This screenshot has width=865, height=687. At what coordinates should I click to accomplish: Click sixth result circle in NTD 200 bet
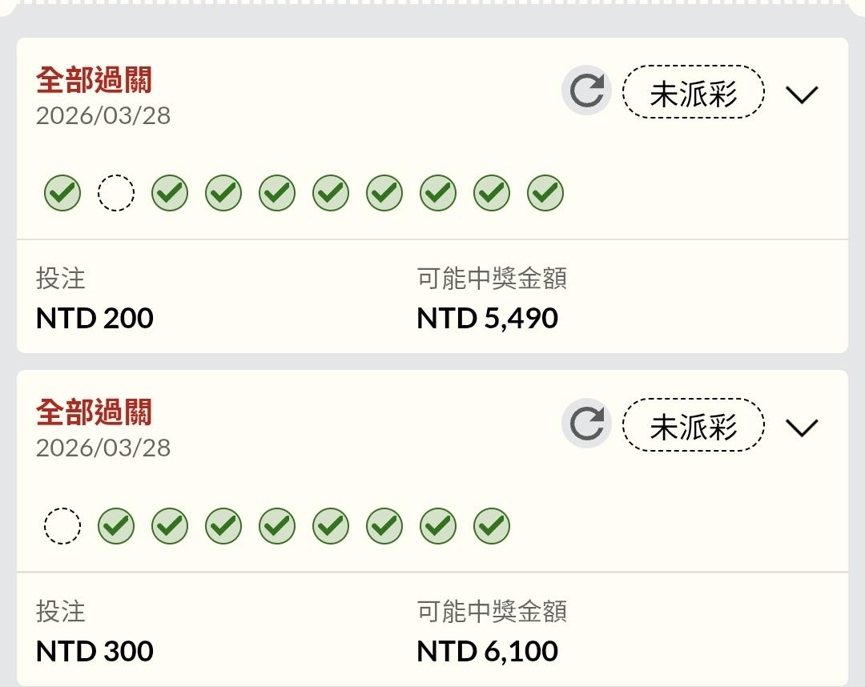click(x=331, y=193)
